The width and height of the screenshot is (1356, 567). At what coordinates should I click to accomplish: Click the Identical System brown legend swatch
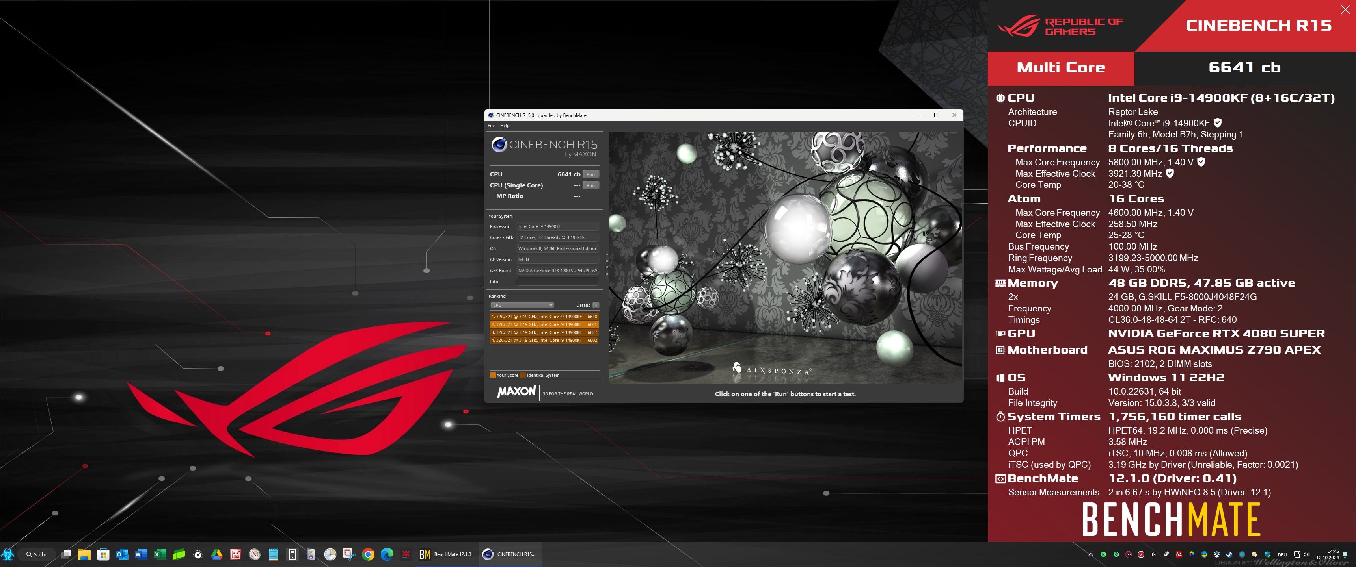523,375
